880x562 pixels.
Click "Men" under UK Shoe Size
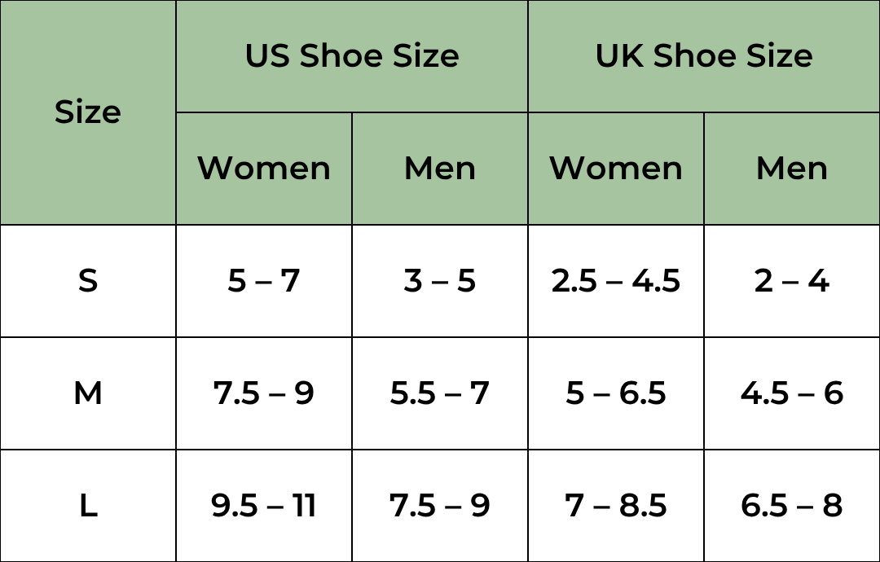click(792, 169)
